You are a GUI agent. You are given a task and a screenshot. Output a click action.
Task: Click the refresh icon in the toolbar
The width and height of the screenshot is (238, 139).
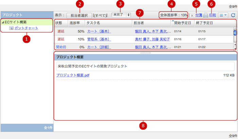click(233, 15)
